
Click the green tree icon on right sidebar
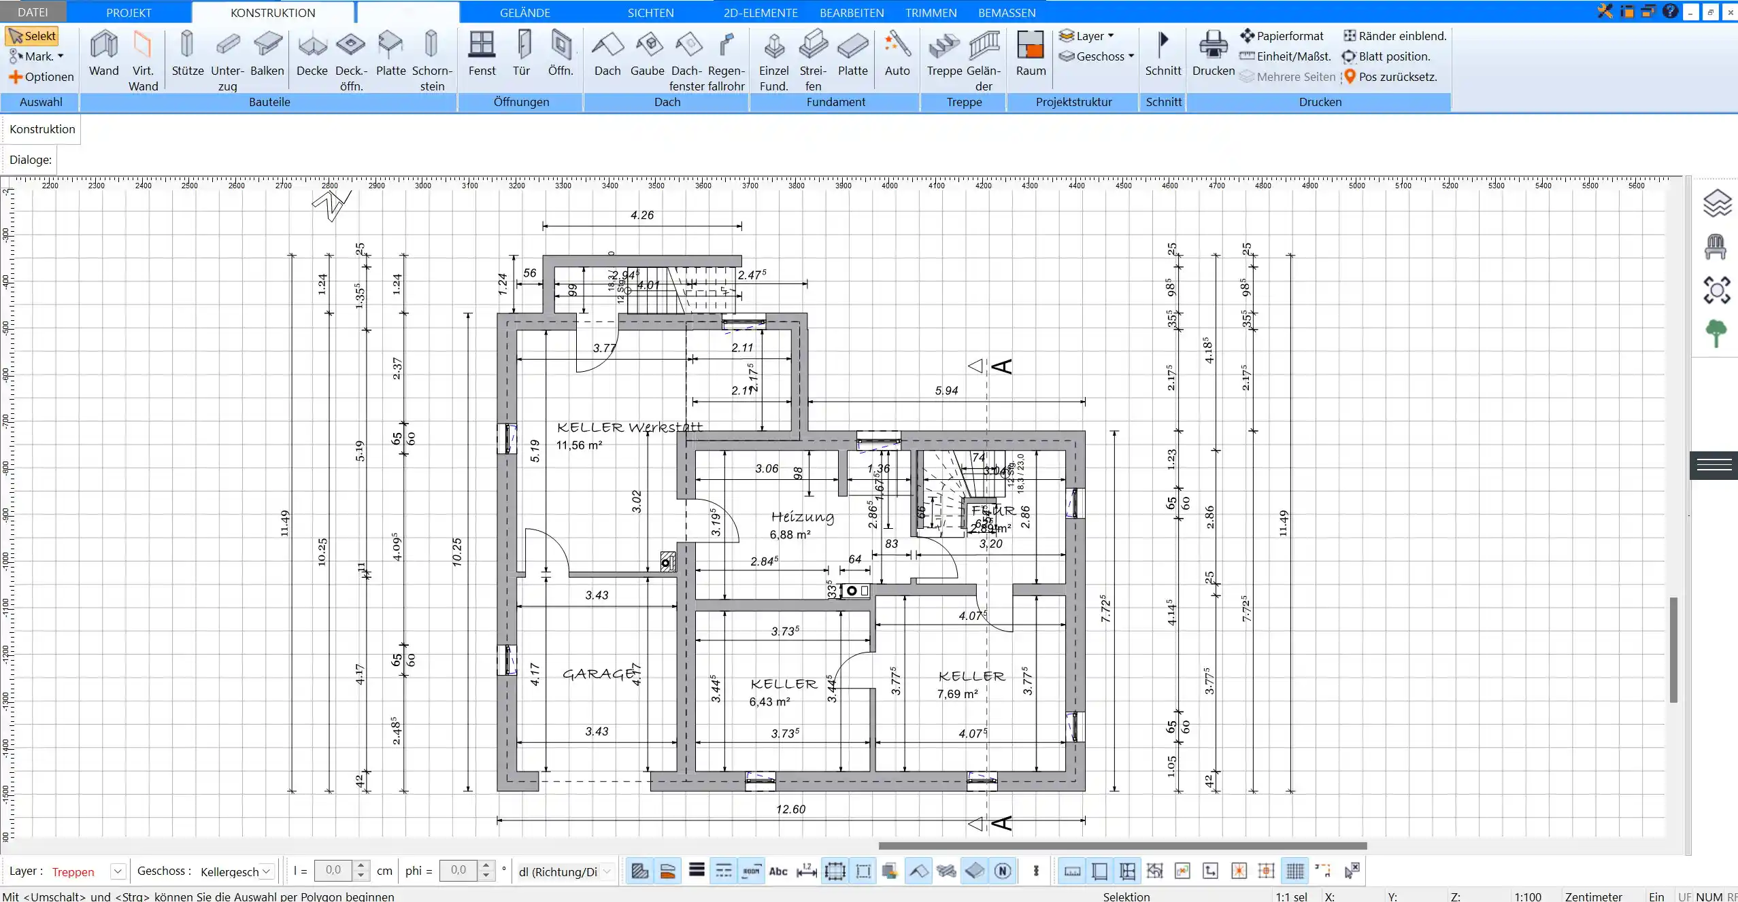1716,334
